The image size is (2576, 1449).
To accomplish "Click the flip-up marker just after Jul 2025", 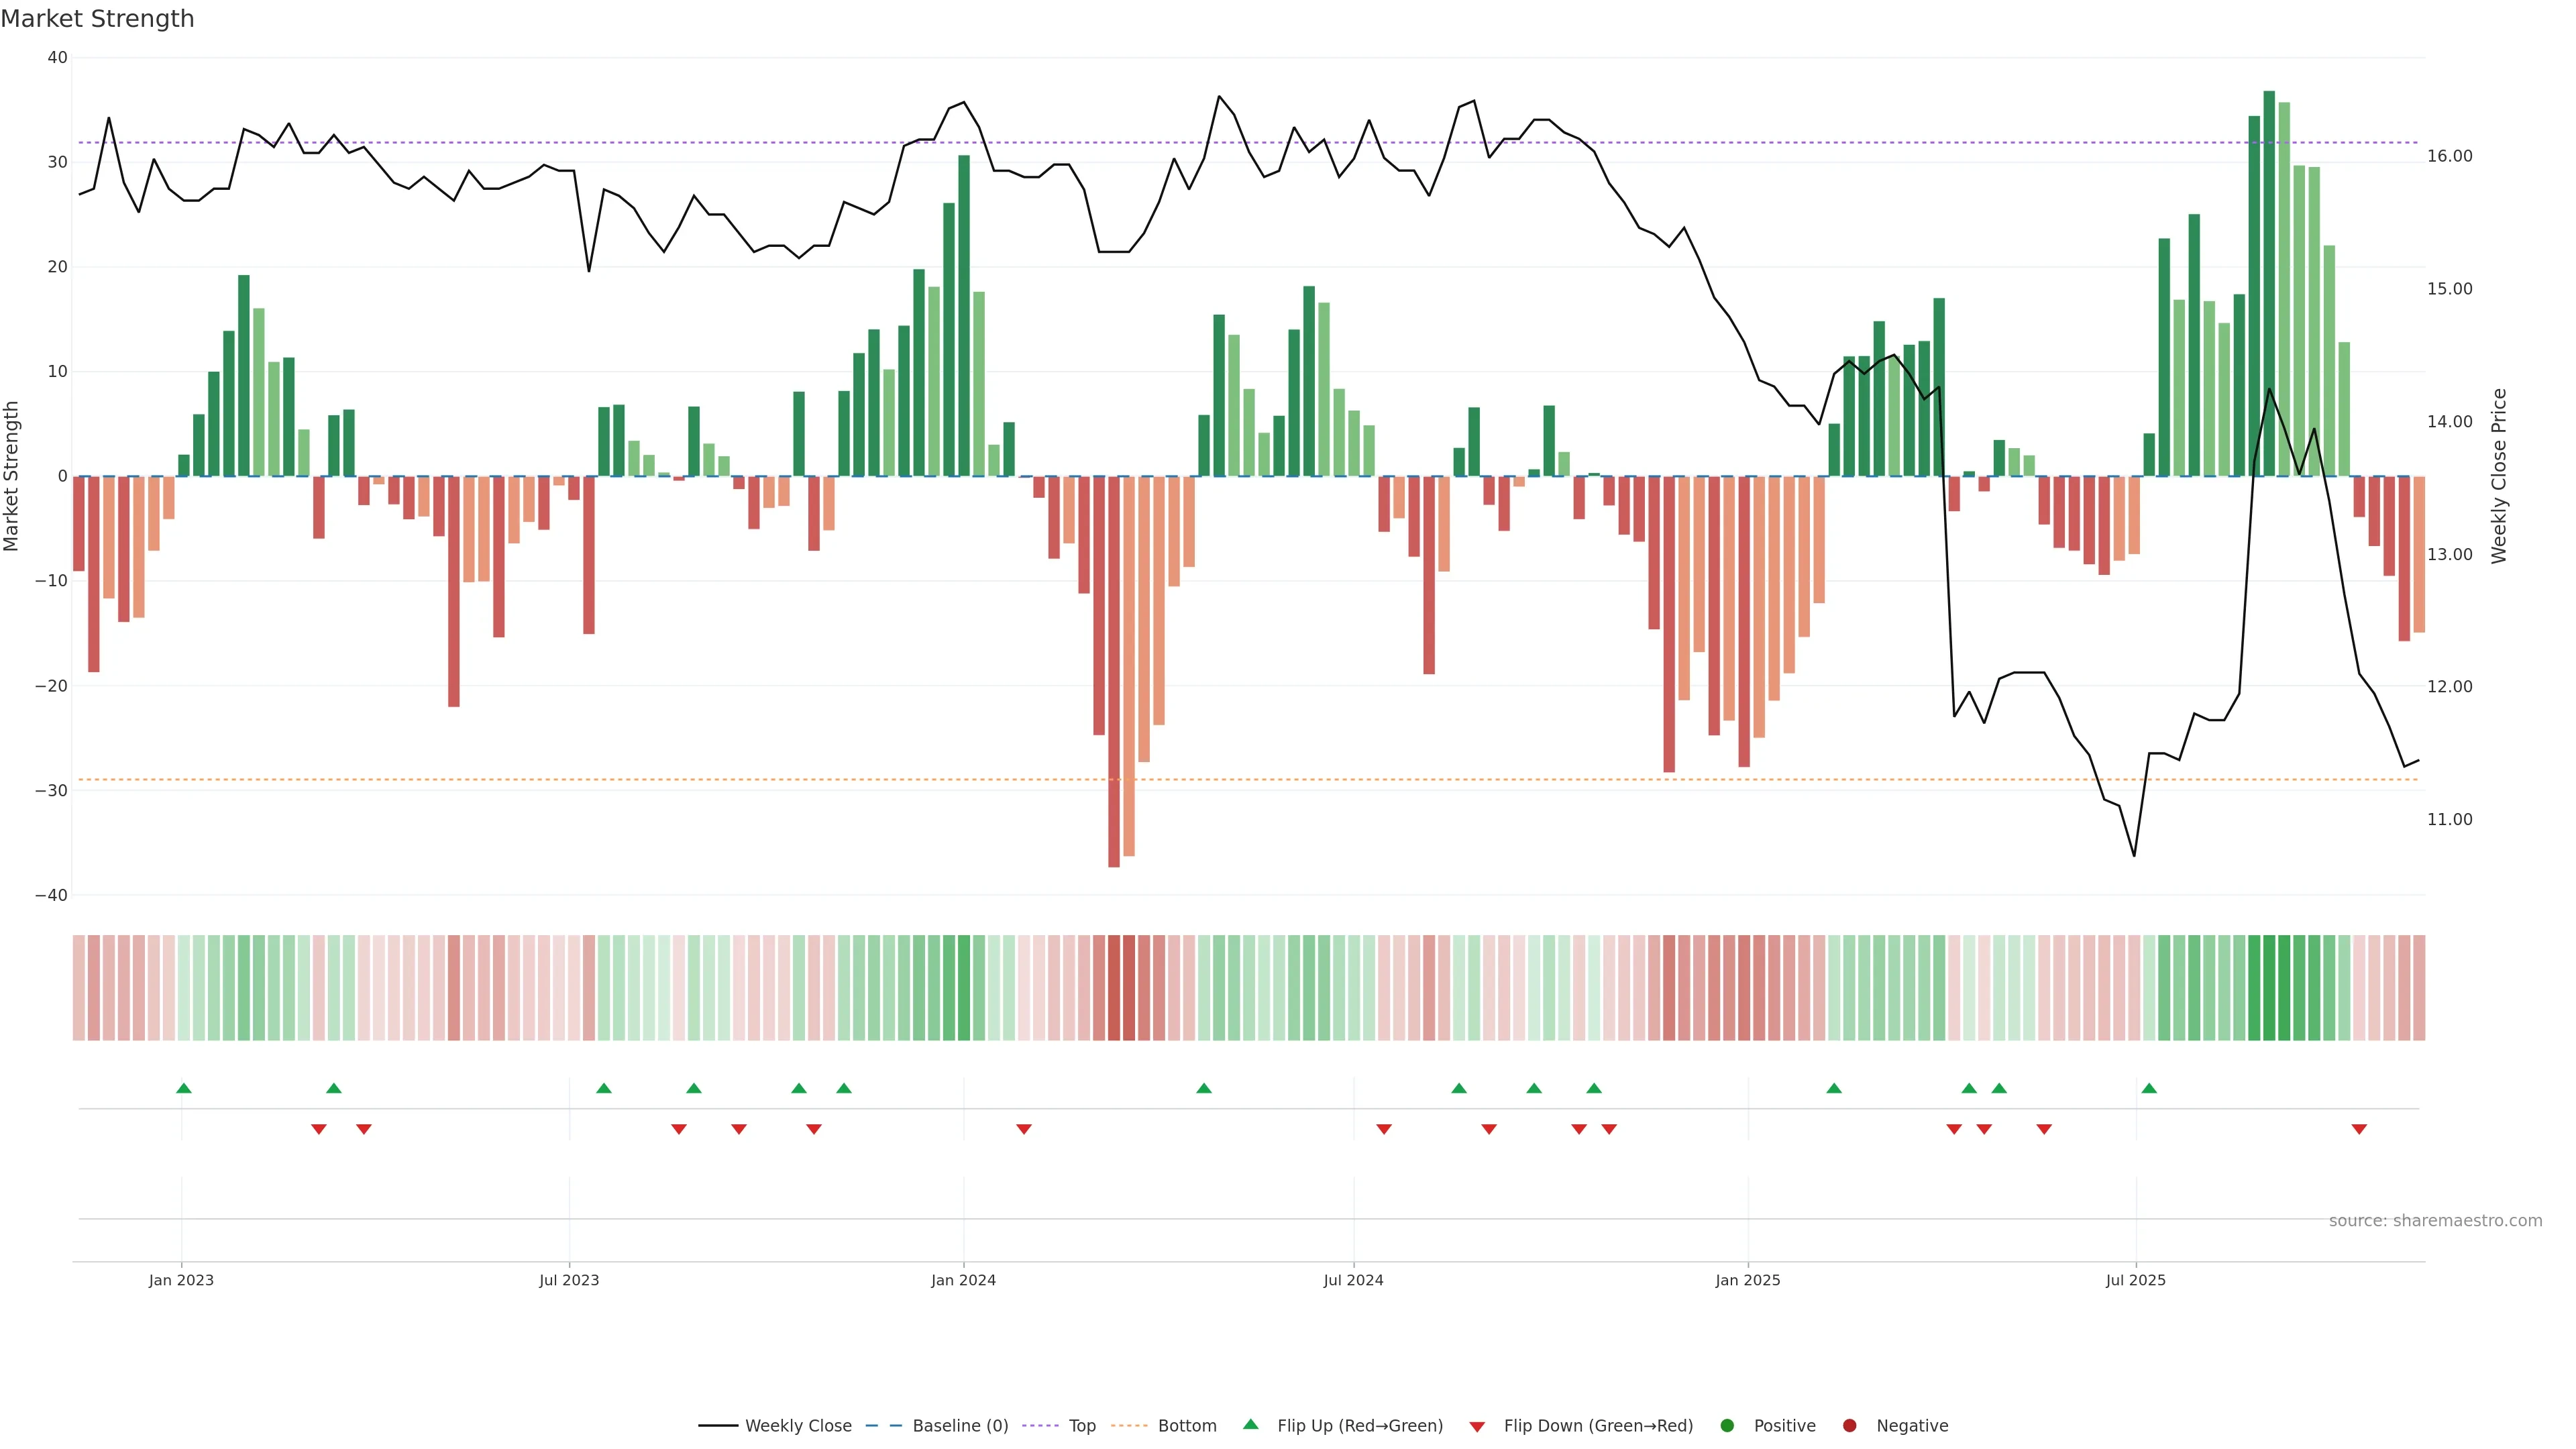I will (x=2149, y=1088).
